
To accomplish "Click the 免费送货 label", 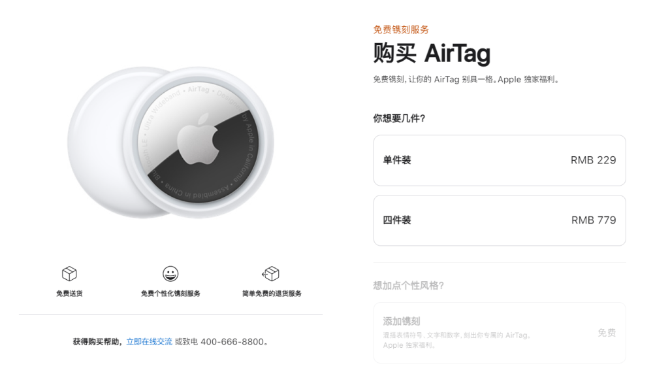I will tap(69, 294).
